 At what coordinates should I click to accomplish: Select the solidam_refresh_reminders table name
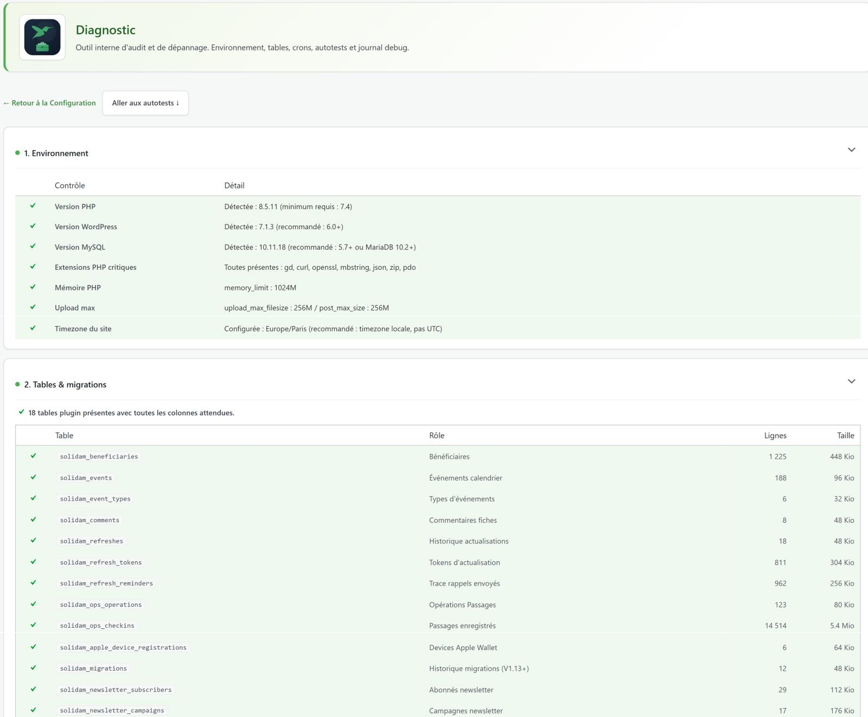pyautogui.click(x=106, y=583)
